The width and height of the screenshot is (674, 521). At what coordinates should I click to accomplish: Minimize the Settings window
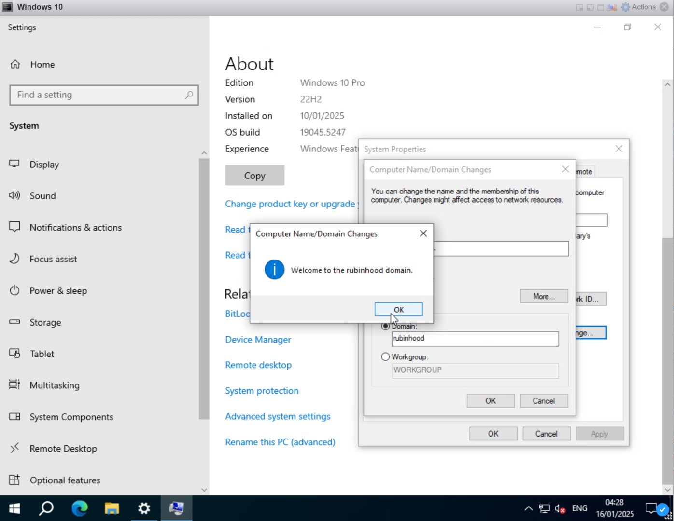(x=597, y=27)
